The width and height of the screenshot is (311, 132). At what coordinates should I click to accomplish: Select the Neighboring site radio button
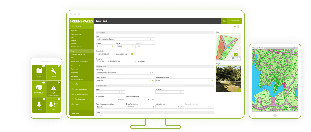tap(108, 61)
